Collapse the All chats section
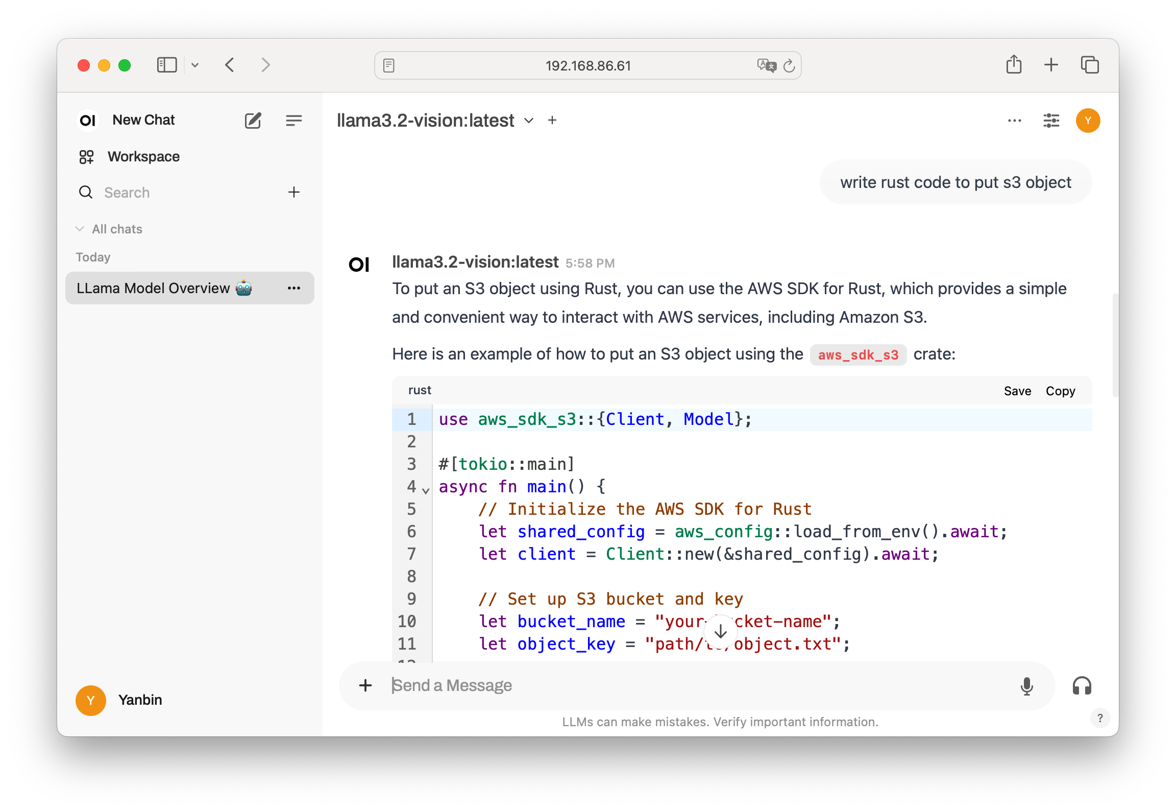This screenshot has height=812, width=1176. point(80,229)
